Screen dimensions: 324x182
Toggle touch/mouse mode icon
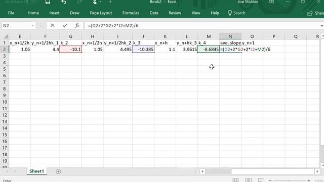point(95,2)
